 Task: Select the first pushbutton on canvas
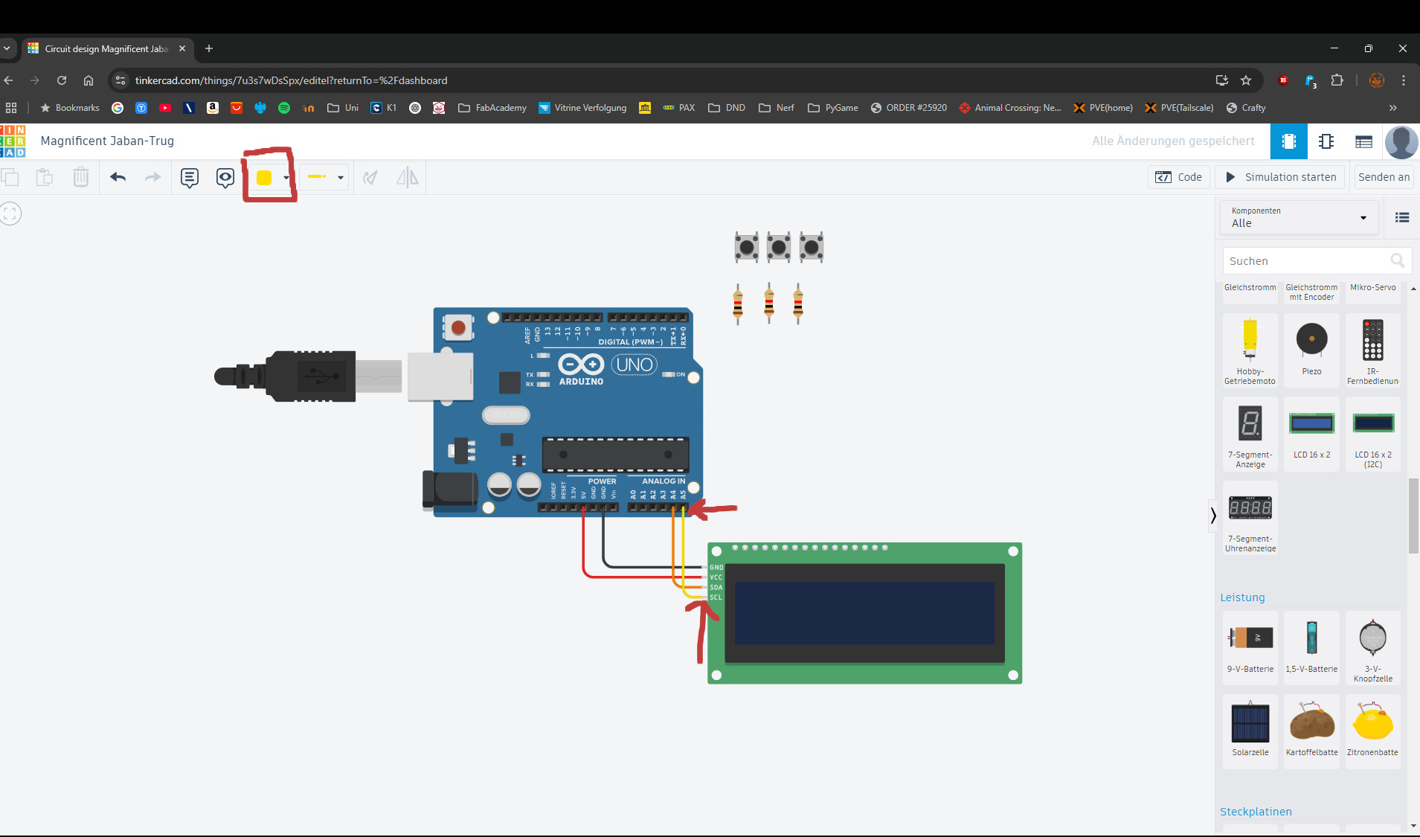click(746, 247)
